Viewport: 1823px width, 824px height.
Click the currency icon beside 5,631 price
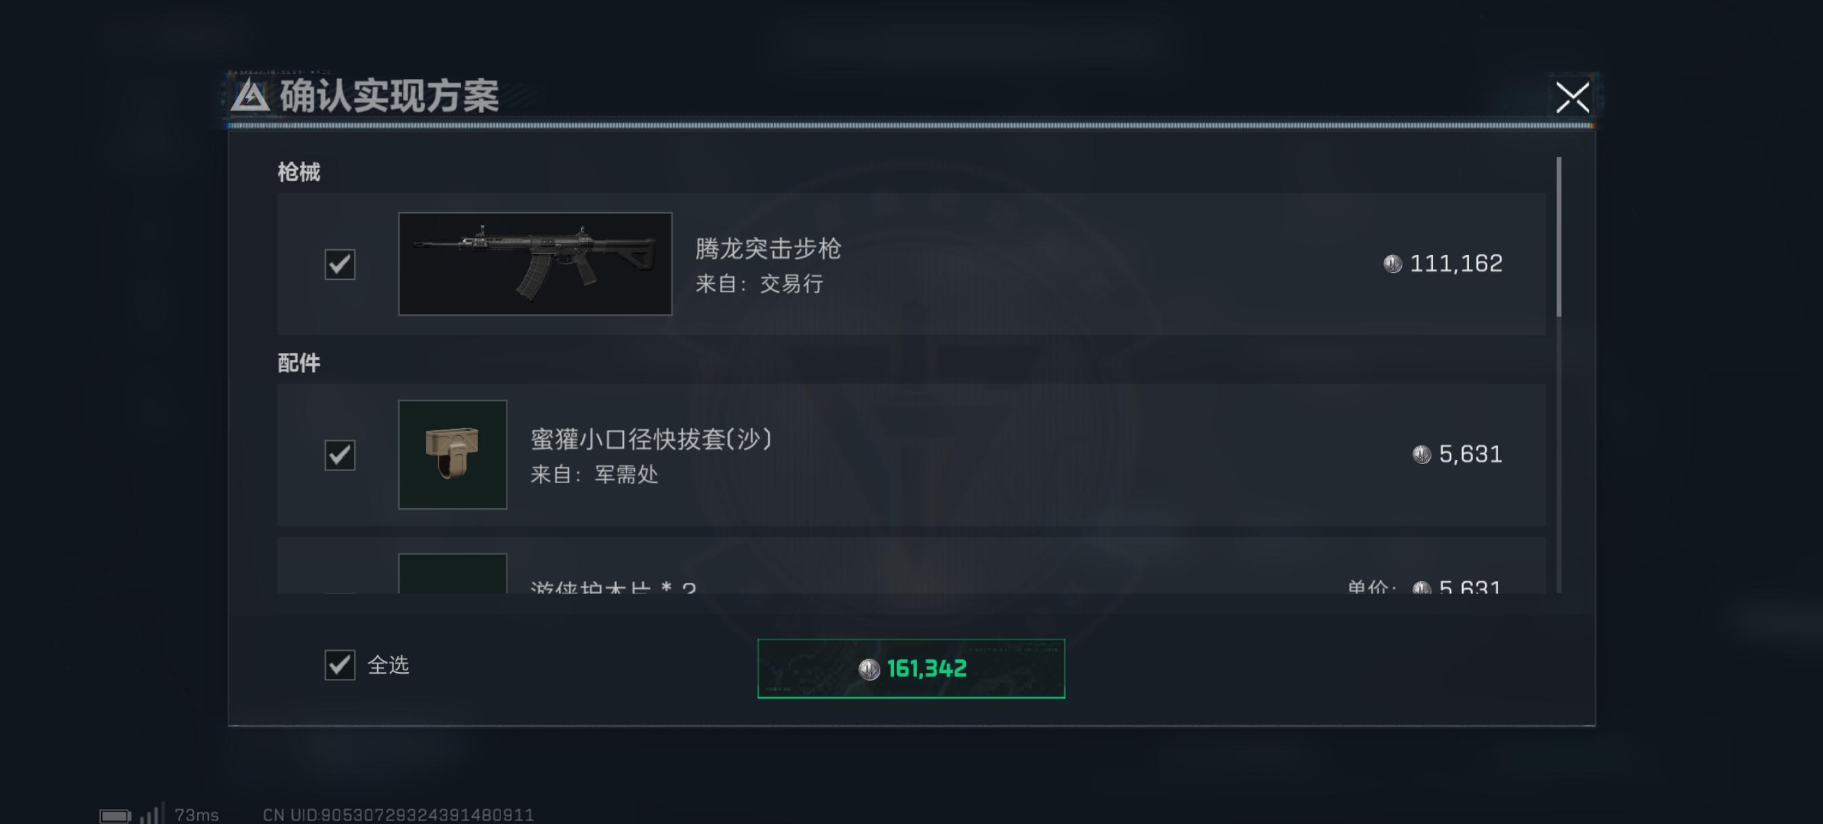[x=1422, y=454]
